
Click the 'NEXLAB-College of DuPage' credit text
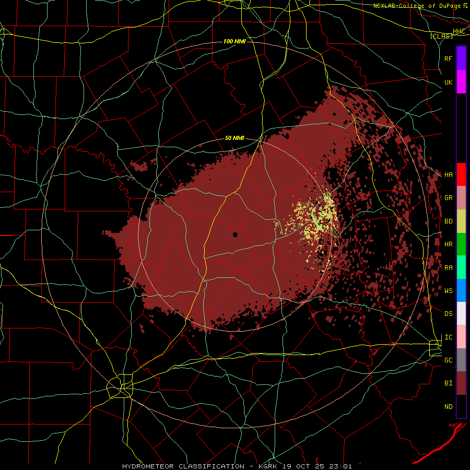[418, 6]
